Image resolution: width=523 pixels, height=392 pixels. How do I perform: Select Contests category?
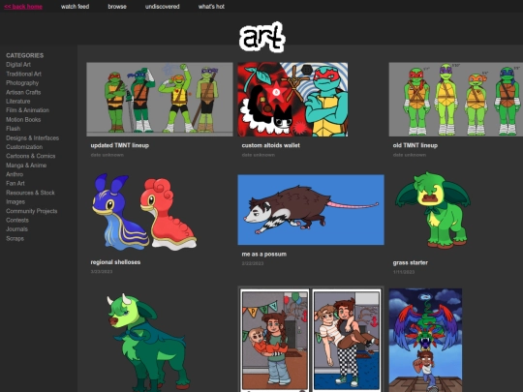17,220
